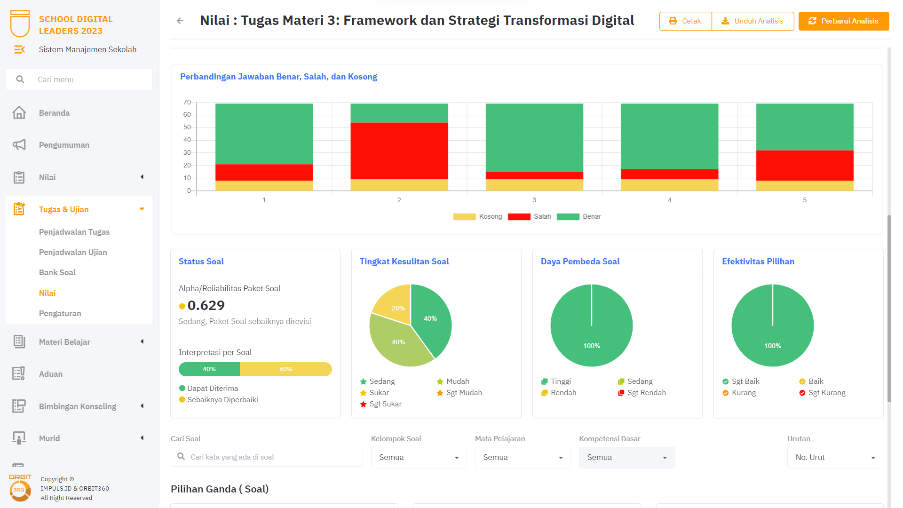Click the Perbarui Analisis button
The image size is (903, 508).
pyautogui.click(x=843, y=21)
